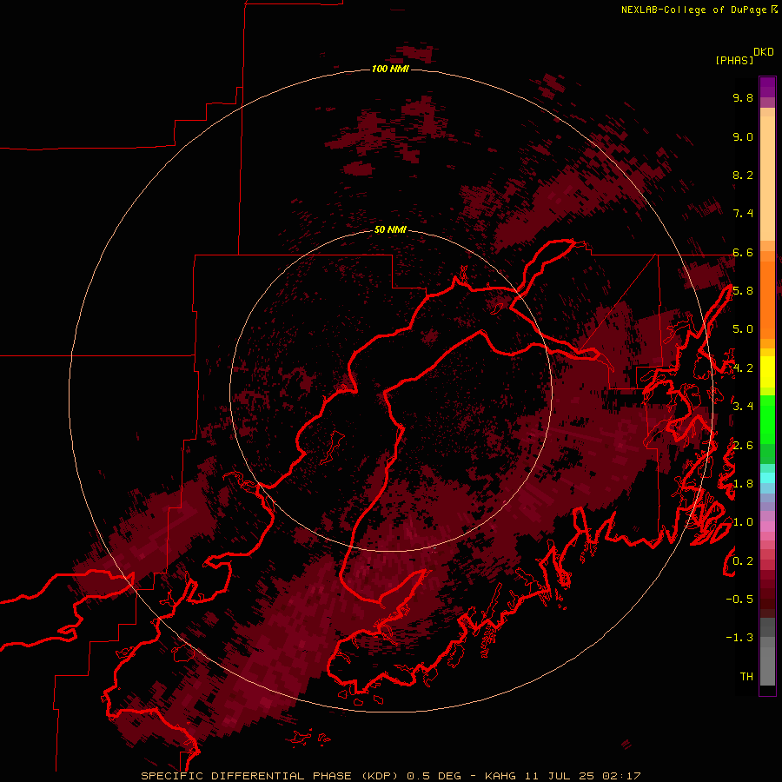Click the [PHAS] legend heading

[734, 60]
